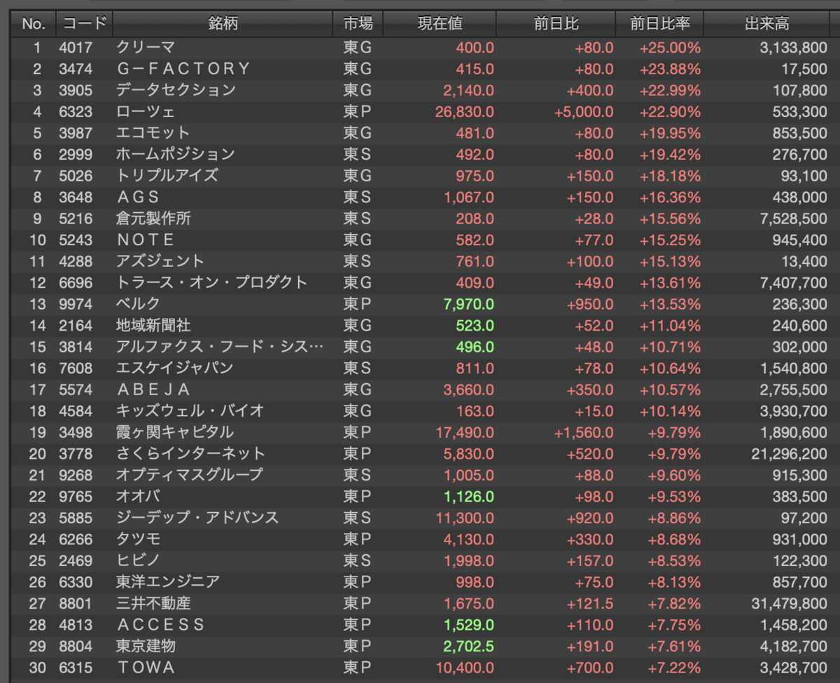Select the ABEJA stock name
The width and height of the screenshot is (840, 683).
(x=153, y=389)
